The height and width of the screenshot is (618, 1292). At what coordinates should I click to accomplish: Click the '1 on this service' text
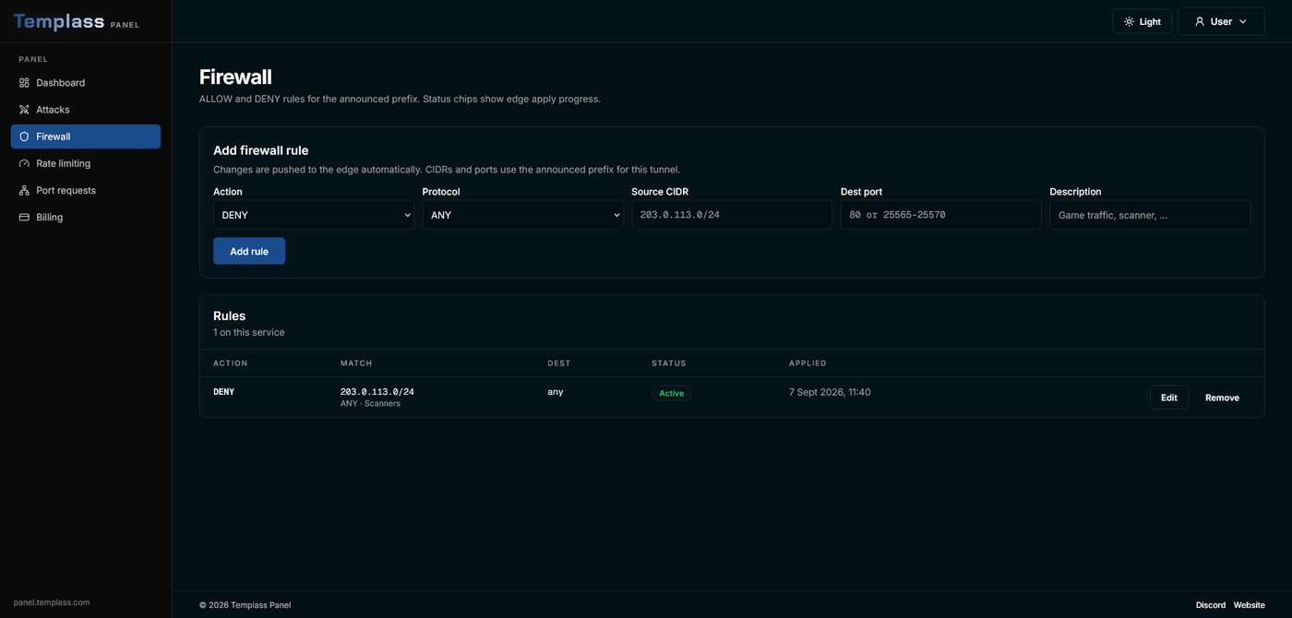(249, 332)
